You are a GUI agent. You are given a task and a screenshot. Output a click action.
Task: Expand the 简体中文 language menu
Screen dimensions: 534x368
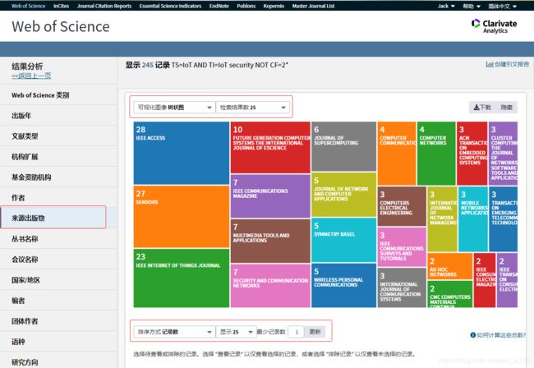[x=502, y=6]
